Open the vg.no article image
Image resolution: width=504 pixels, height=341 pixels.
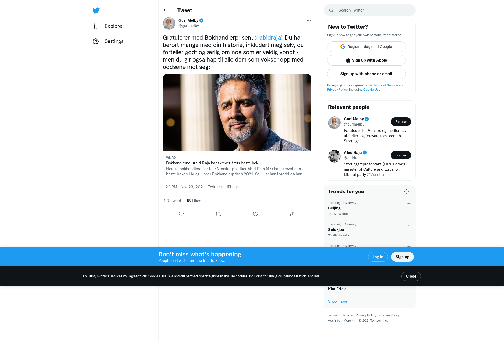tap(237, 112)
